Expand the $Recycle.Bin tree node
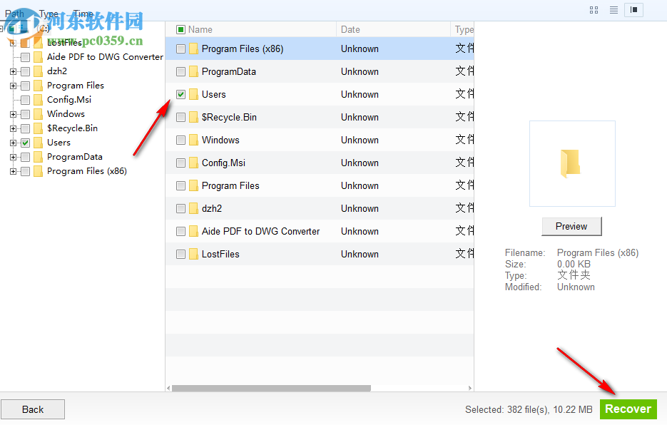 click(13, 128)
